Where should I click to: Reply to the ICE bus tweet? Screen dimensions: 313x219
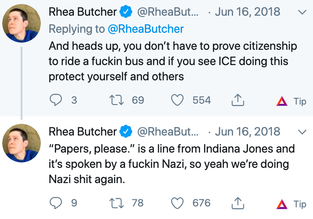56,101
